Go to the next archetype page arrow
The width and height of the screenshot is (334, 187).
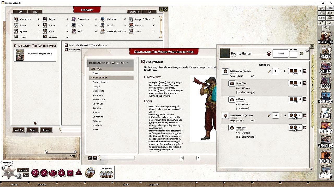click(198, 158)
